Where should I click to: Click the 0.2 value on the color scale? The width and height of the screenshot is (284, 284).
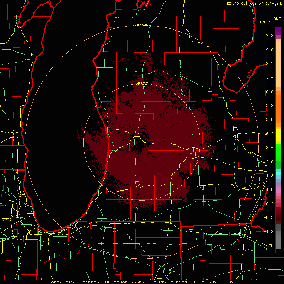270,204
